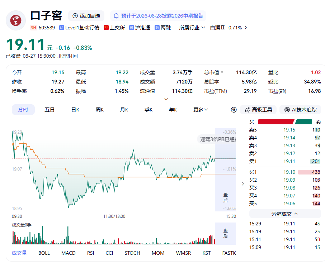
Task: Switch to the 季K chart tab
Action: coord(149,110)
